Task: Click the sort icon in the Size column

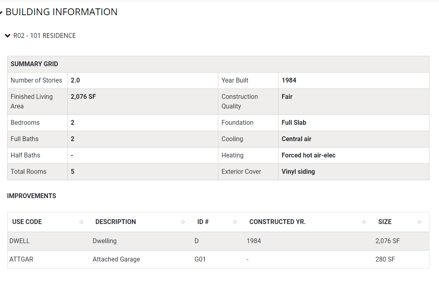Action: click(419, 222)
